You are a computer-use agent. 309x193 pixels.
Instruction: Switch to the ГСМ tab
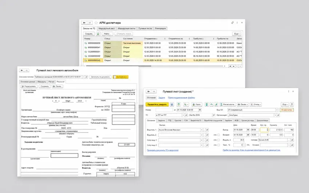click(x=186, y=121)
